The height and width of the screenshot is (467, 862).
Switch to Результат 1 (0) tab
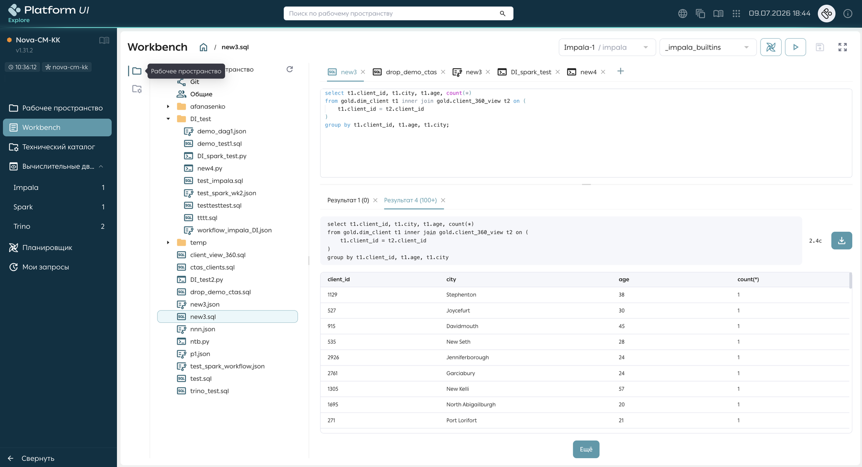pos(348,200)
